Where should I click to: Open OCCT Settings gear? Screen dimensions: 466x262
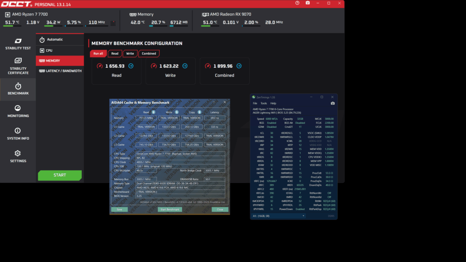pyautogui.click(x=18, y=156)
